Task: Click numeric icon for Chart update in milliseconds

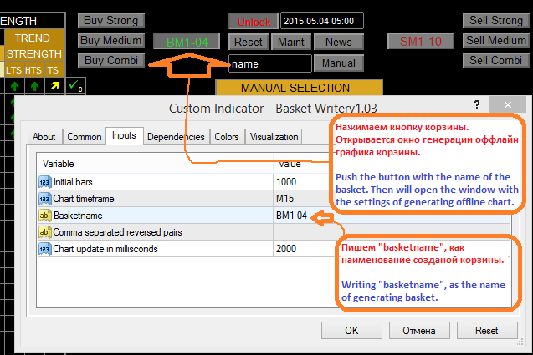Action: 45,249
